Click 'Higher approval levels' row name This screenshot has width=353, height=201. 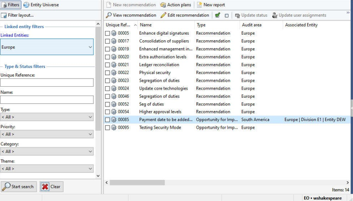point(160,112)
